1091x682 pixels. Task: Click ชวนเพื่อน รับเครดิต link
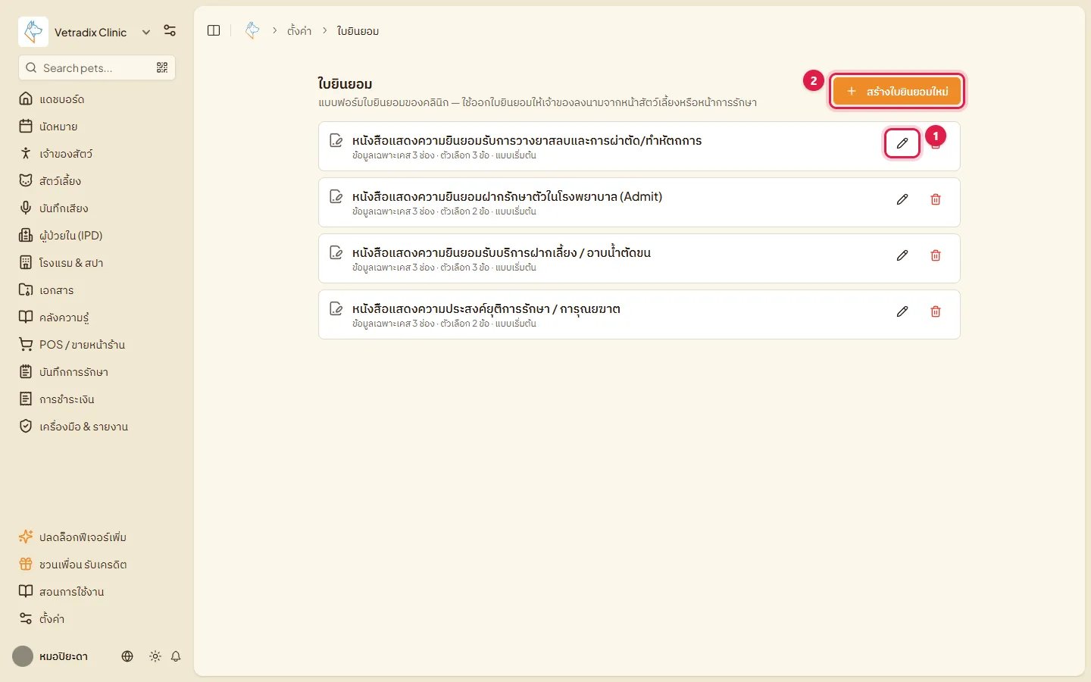97,565
